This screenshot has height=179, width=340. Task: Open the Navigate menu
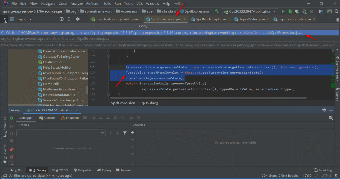point(48,3)
